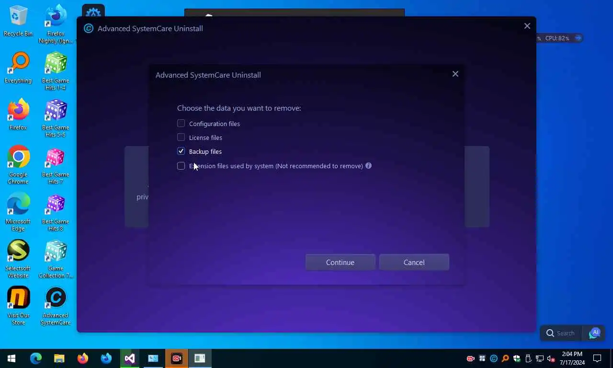Viewport: 613px width, 368px height.
Task: Uncheck the Backup files checkbox
Action: coord(181,151)
